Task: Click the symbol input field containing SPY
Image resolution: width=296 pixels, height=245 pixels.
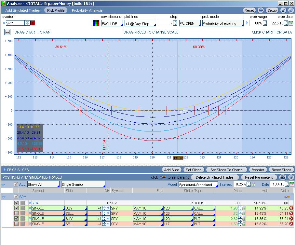Action: point(15,23)
